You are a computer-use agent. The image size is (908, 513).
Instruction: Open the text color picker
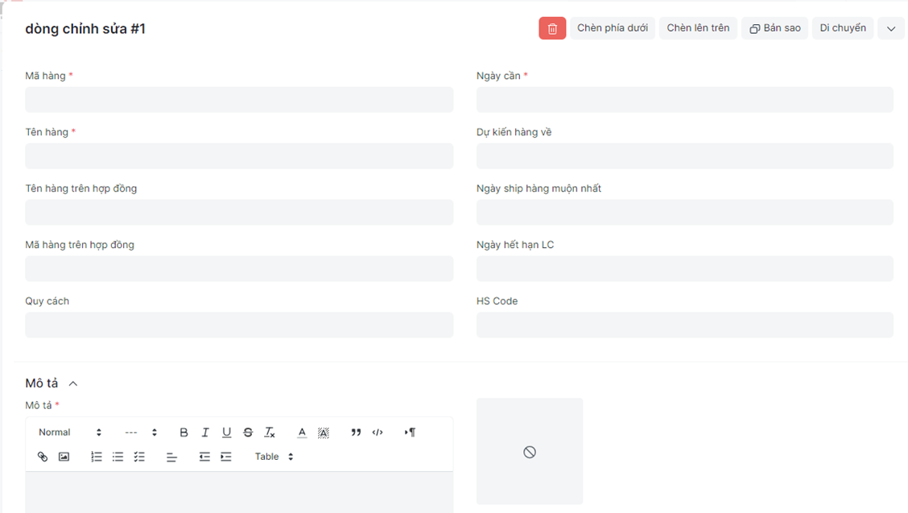tap(302, 432)
